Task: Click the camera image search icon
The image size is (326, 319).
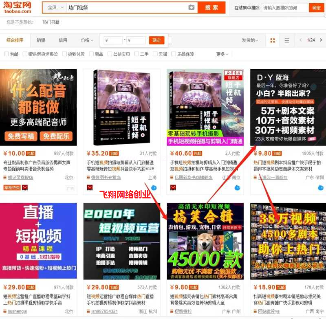Action: (191, 8)
